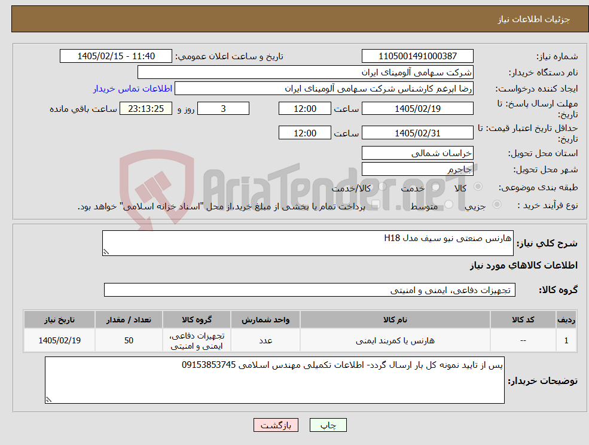589x445 pixels.
Task: Select the کالا radio button
Action: pyautogui.click(x=478, y=187)
